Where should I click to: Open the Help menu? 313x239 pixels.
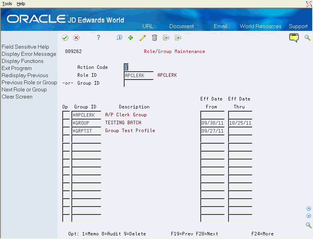21,4
